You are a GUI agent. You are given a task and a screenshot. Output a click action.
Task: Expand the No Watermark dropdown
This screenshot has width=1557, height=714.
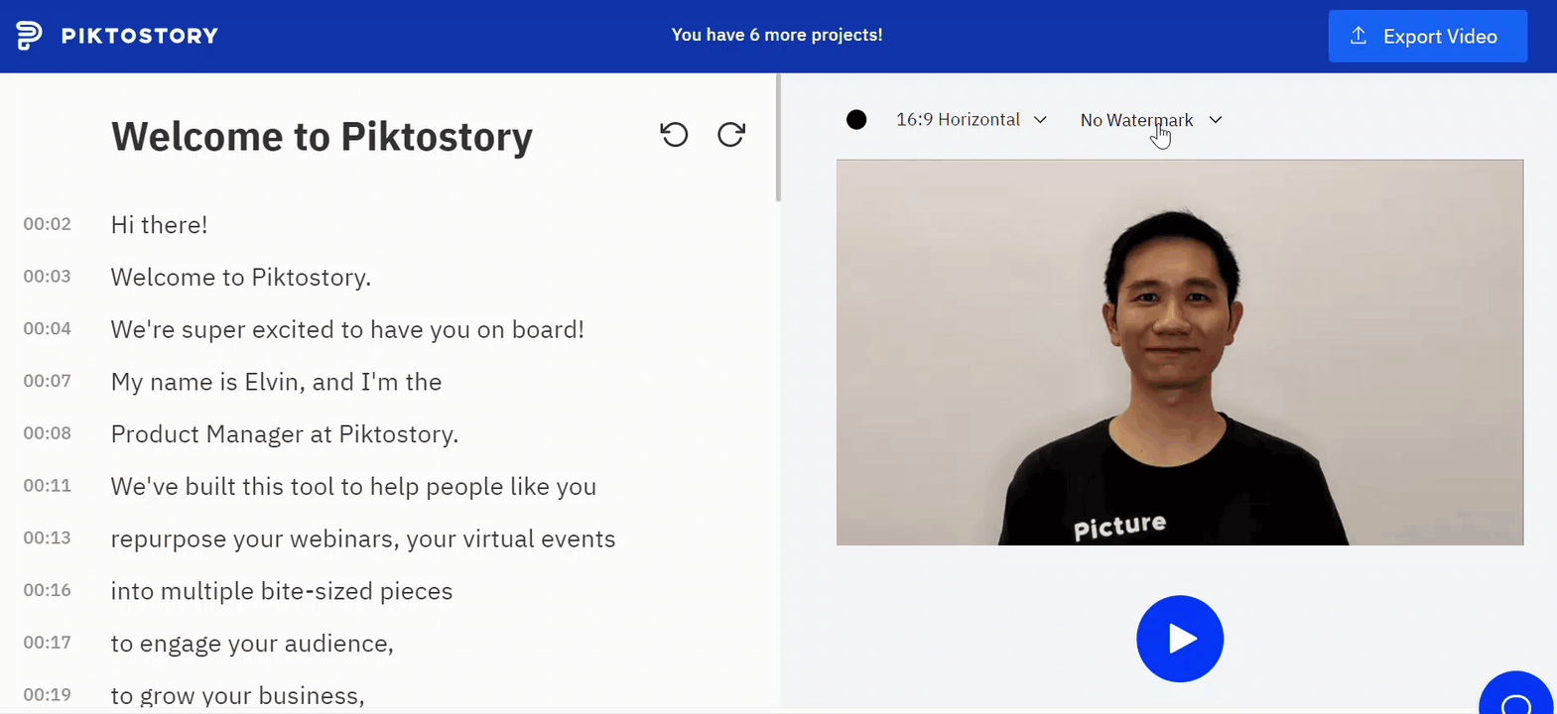1151,120
